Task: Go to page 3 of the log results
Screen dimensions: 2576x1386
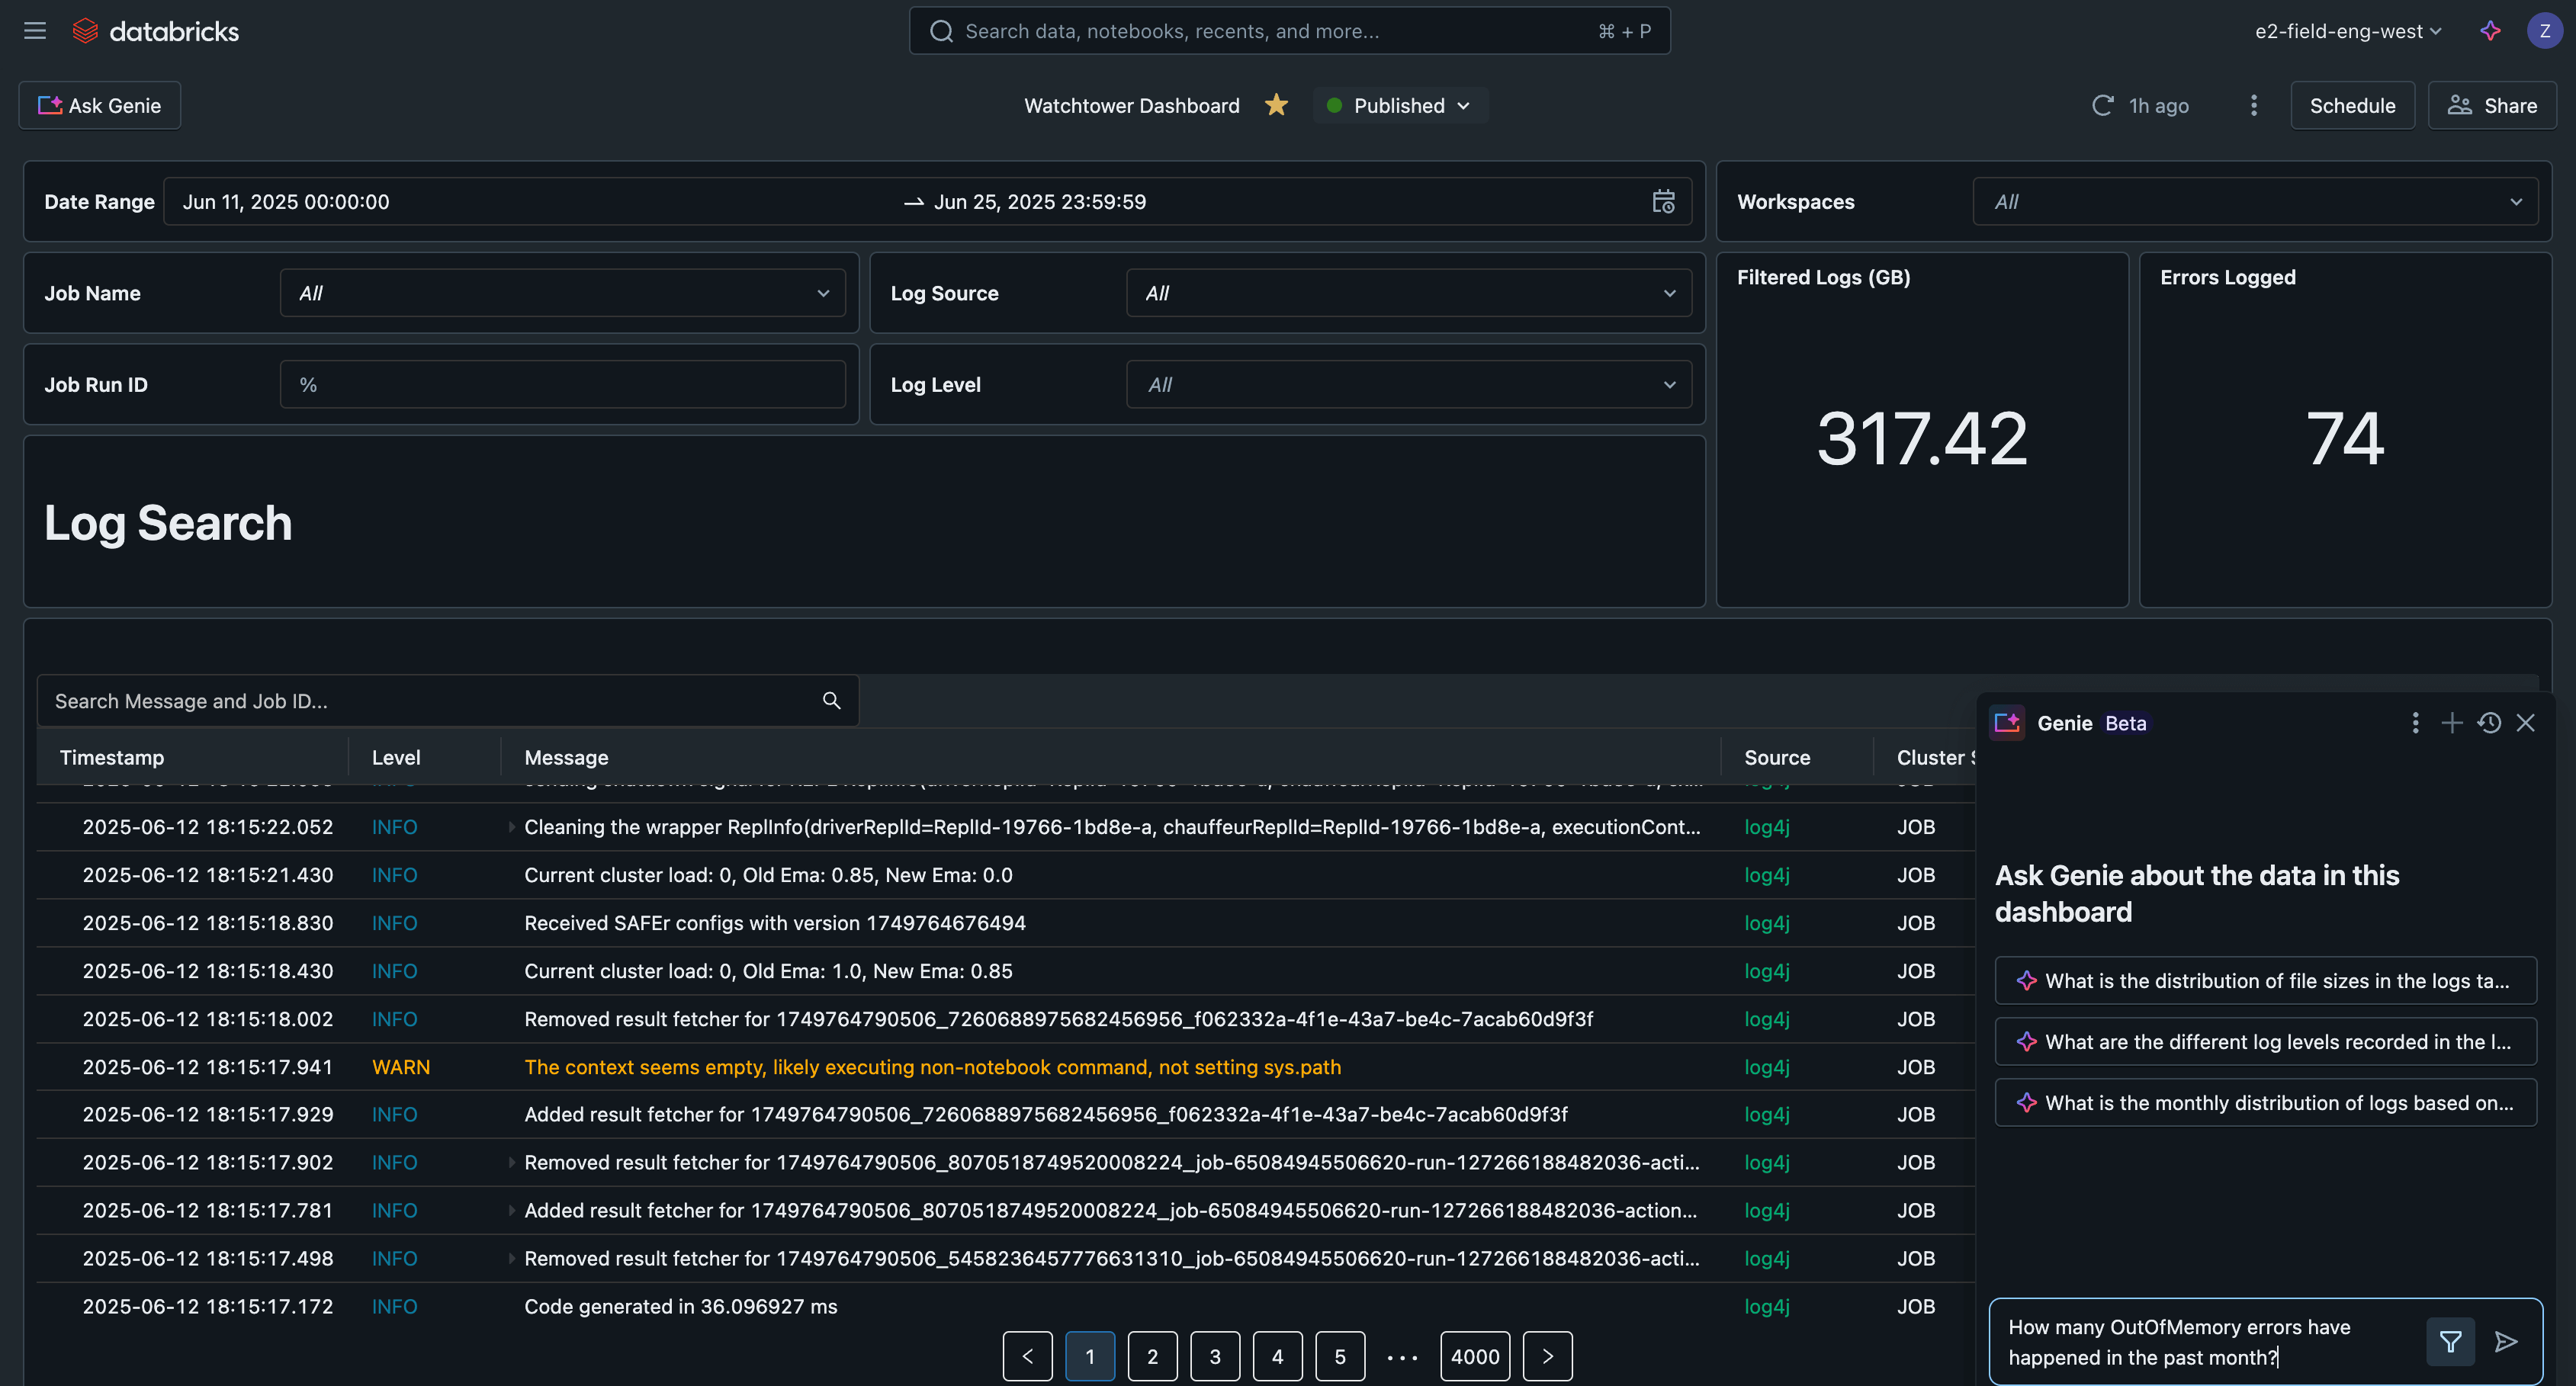Action: pos(1214,1356)
